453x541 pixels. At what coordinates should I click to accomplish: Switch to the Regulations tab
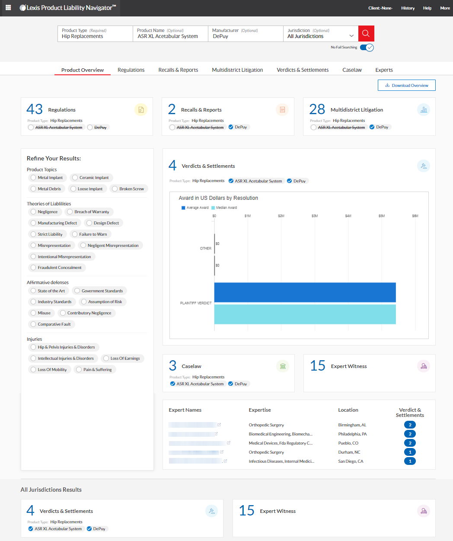[x=131, y=70]
